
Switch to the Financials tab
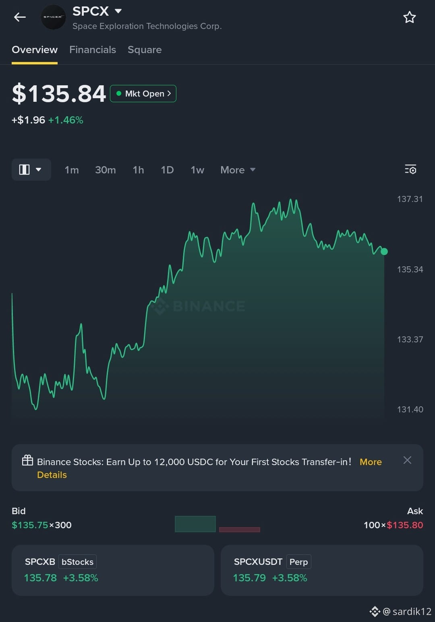[x=93, y=50]
